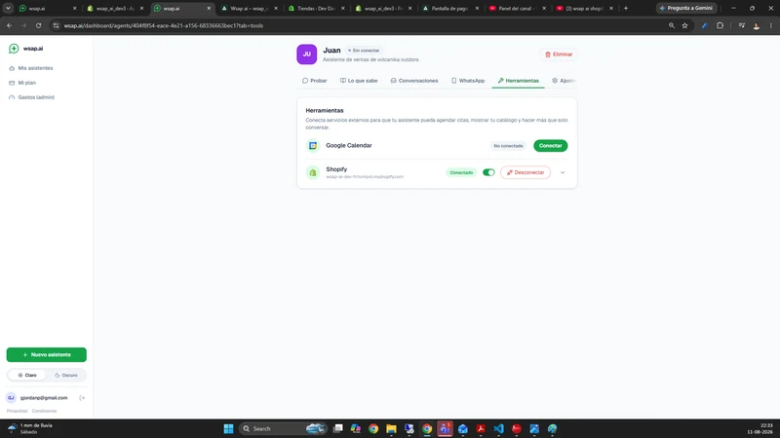Open Visual Studio Code from the taskbar

point(498,428)
